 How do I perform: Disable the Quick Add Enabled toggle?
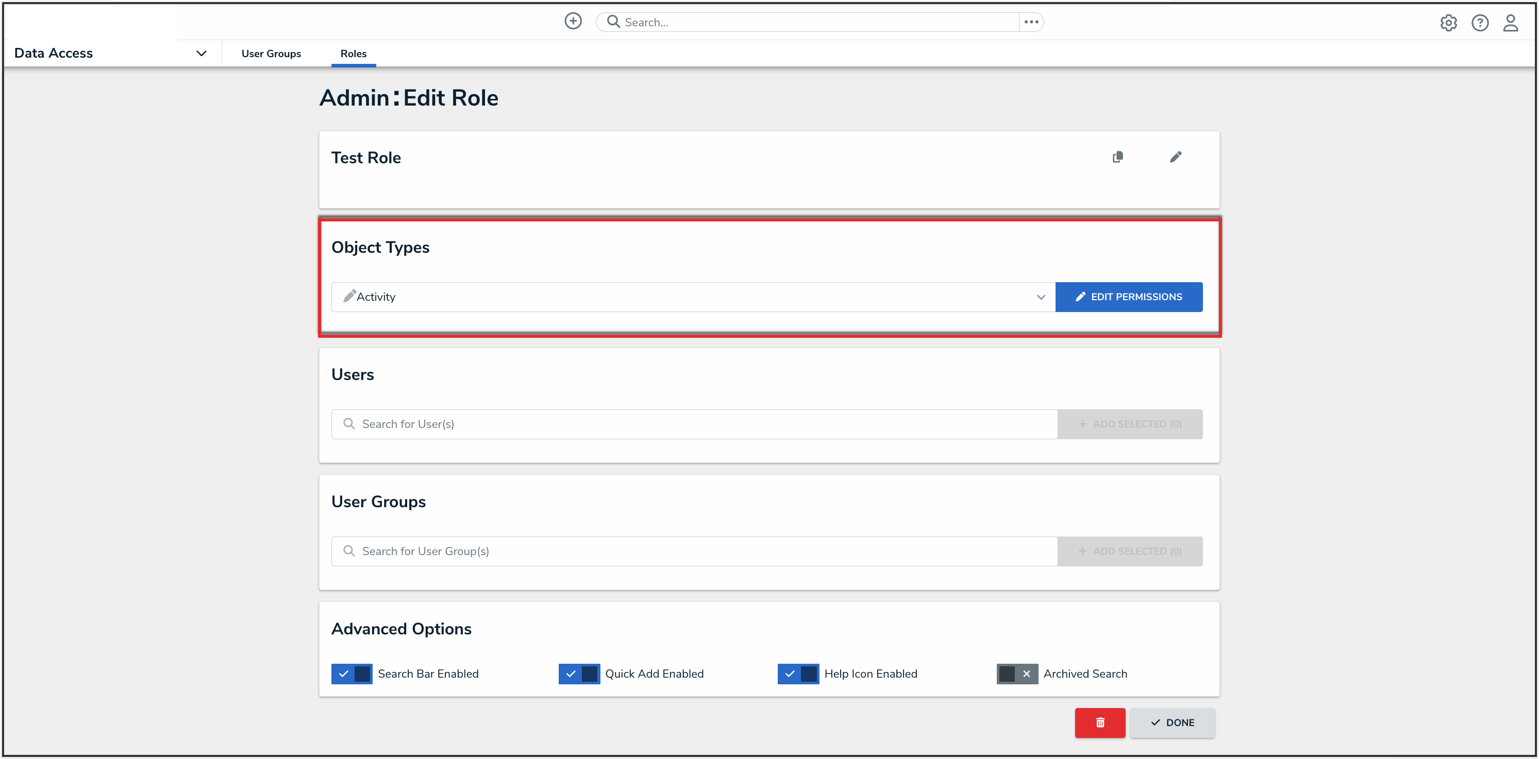579,674
